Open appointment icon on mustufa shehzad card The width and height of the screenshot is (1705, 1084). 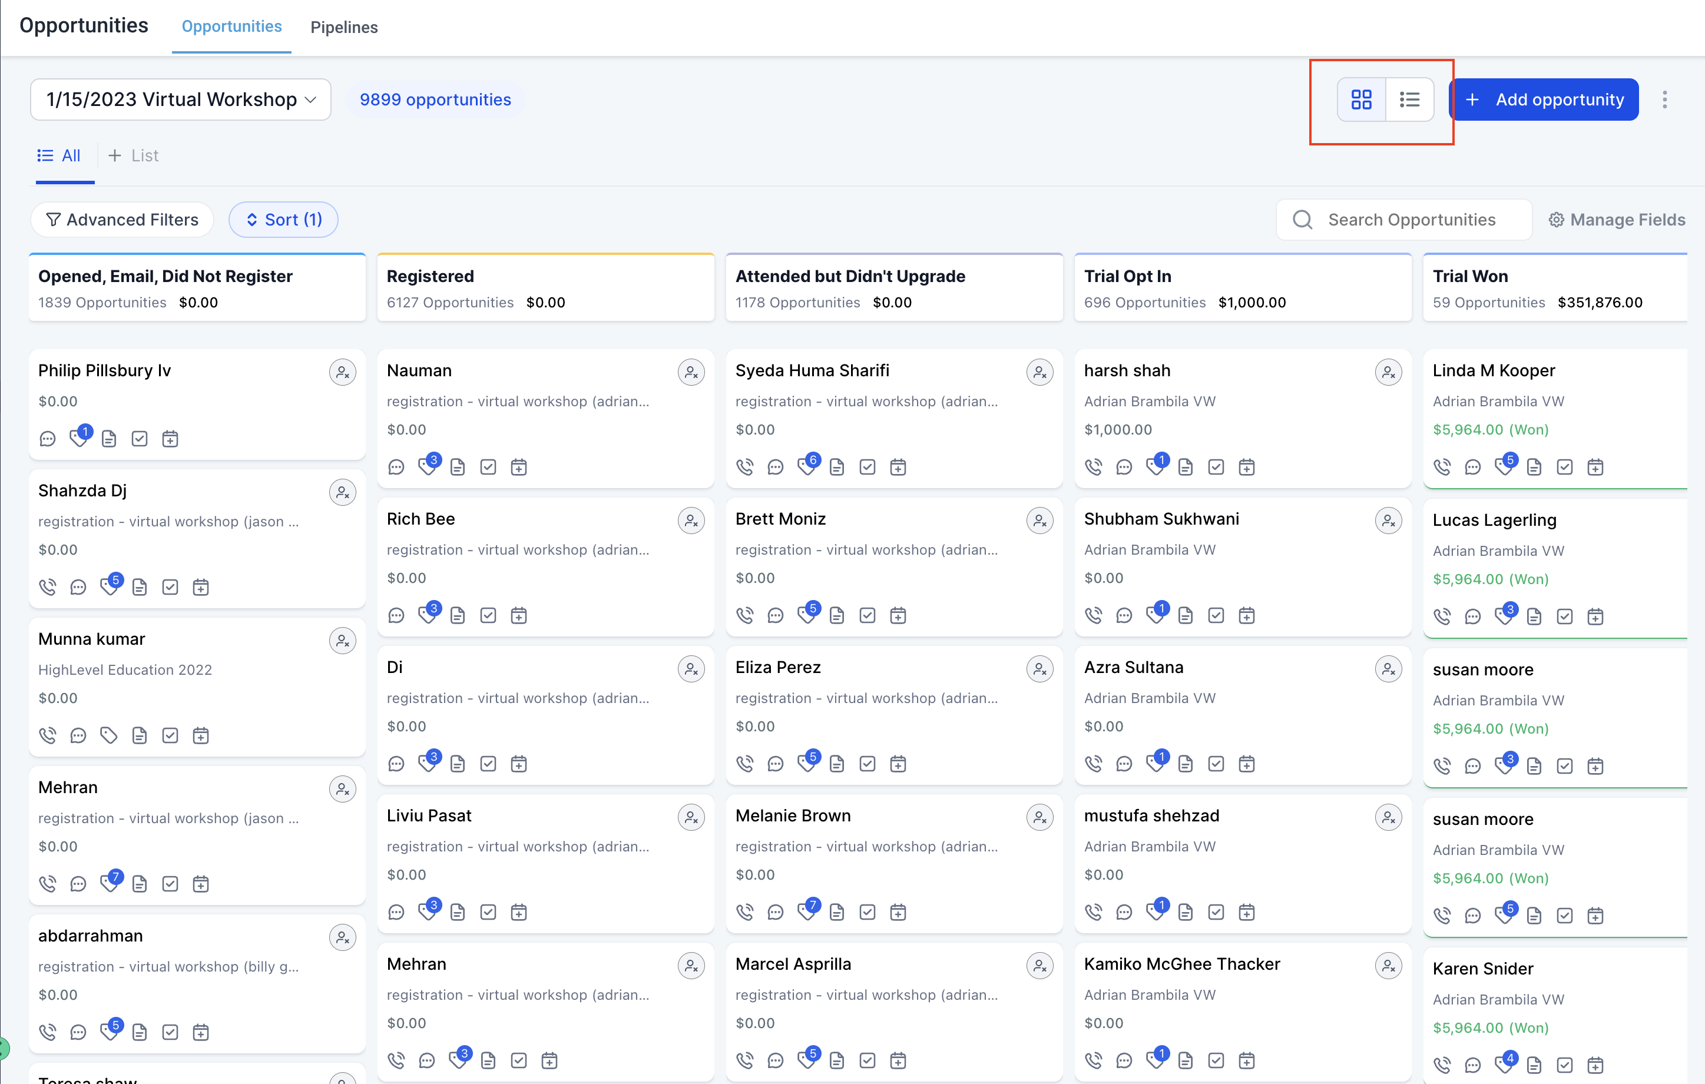(x=1247, y=912)
